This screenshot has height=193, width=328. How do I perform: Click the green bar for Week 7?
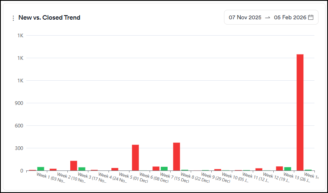pos(164,168)
